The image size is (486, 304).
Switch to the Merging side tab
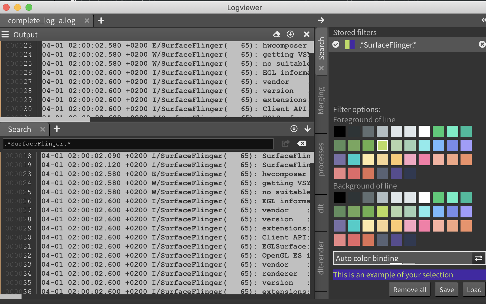[x=321, y=100]
